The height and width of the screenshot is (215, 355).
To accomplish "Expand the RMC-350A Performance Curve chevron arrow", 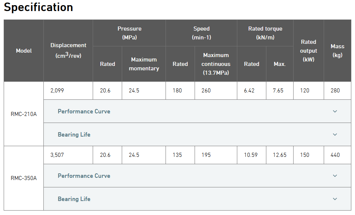I will click(335, 176).
